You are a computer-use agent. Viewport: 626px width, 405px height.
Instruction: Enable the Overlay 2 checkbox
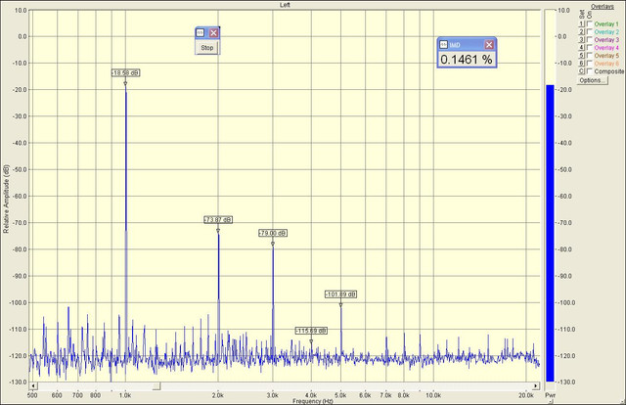coord(589,32)
